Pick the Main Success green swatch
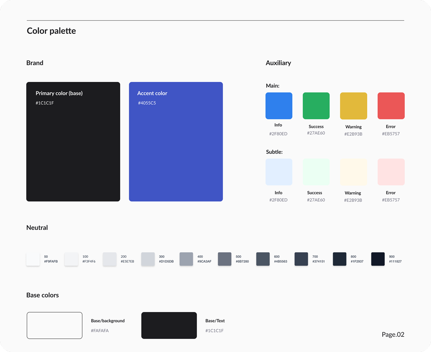The width and height of the screenshot is (431, 352). coord(316,106)
